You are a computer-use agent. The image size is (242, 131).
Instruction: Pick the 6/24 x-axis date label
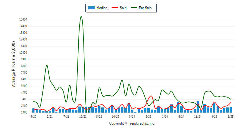click(181, 116)
